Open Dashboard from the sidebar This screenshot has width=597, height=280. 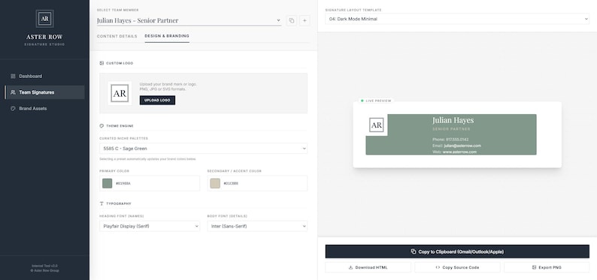click(x=44, y=76)
